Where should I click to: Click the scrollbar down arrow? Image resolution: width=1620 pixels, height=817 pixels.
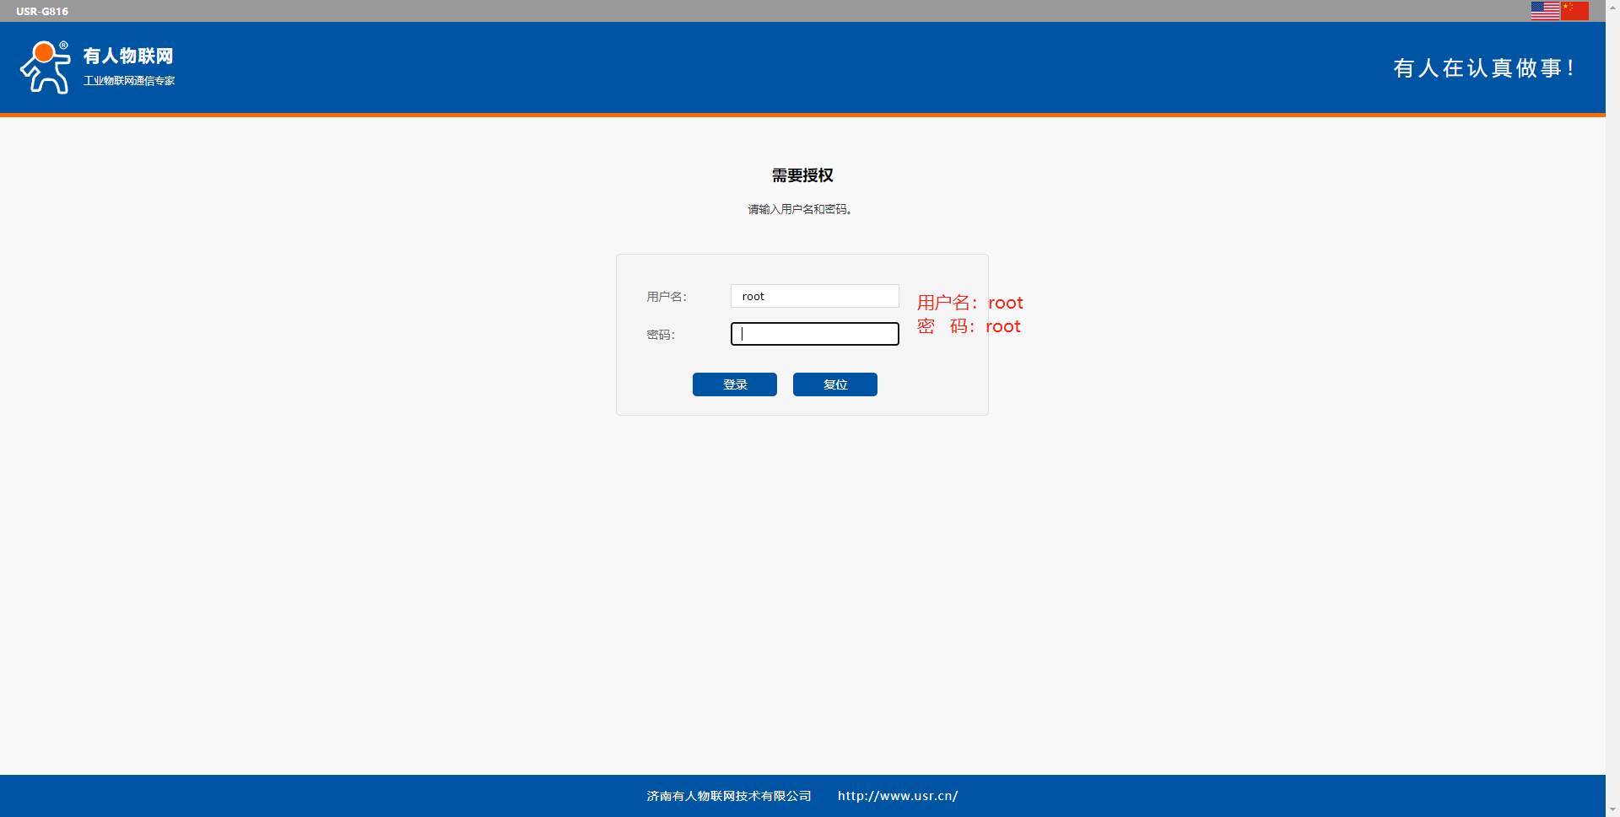[x=1612, y=809]
